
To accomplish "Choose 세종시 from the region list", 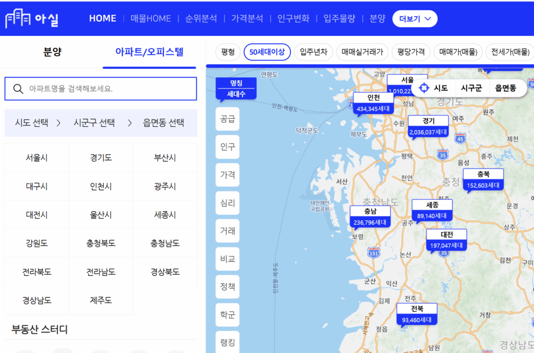I will point(164,214).
